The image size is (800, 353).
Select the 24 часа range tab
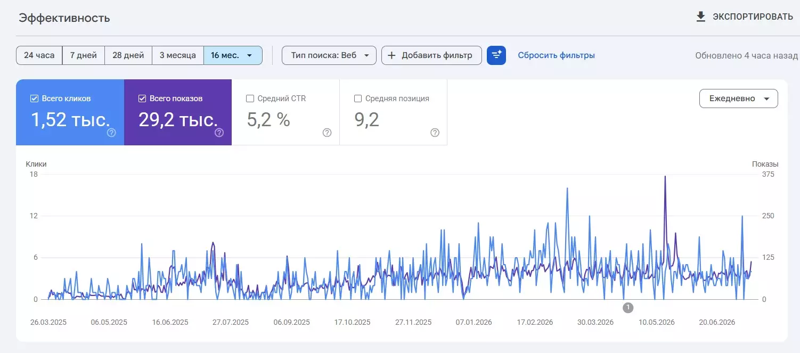(x=39, y=55)
